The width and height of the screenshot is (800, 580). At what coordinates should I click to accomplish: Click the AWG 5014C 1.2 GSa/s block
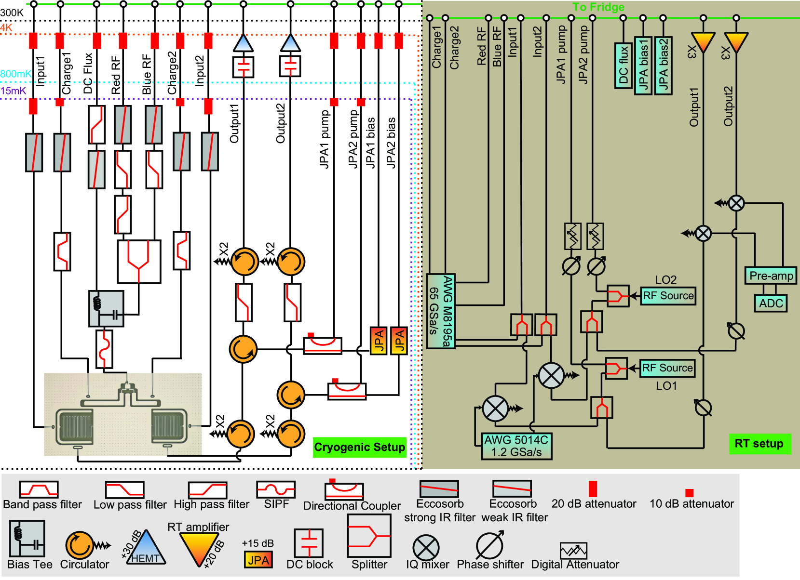tap(516, 446)
